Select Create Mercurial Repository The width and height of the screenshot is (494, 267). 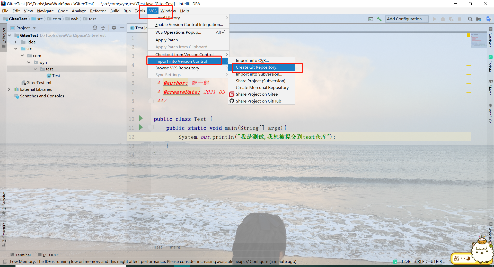click(x=261, y=88)
